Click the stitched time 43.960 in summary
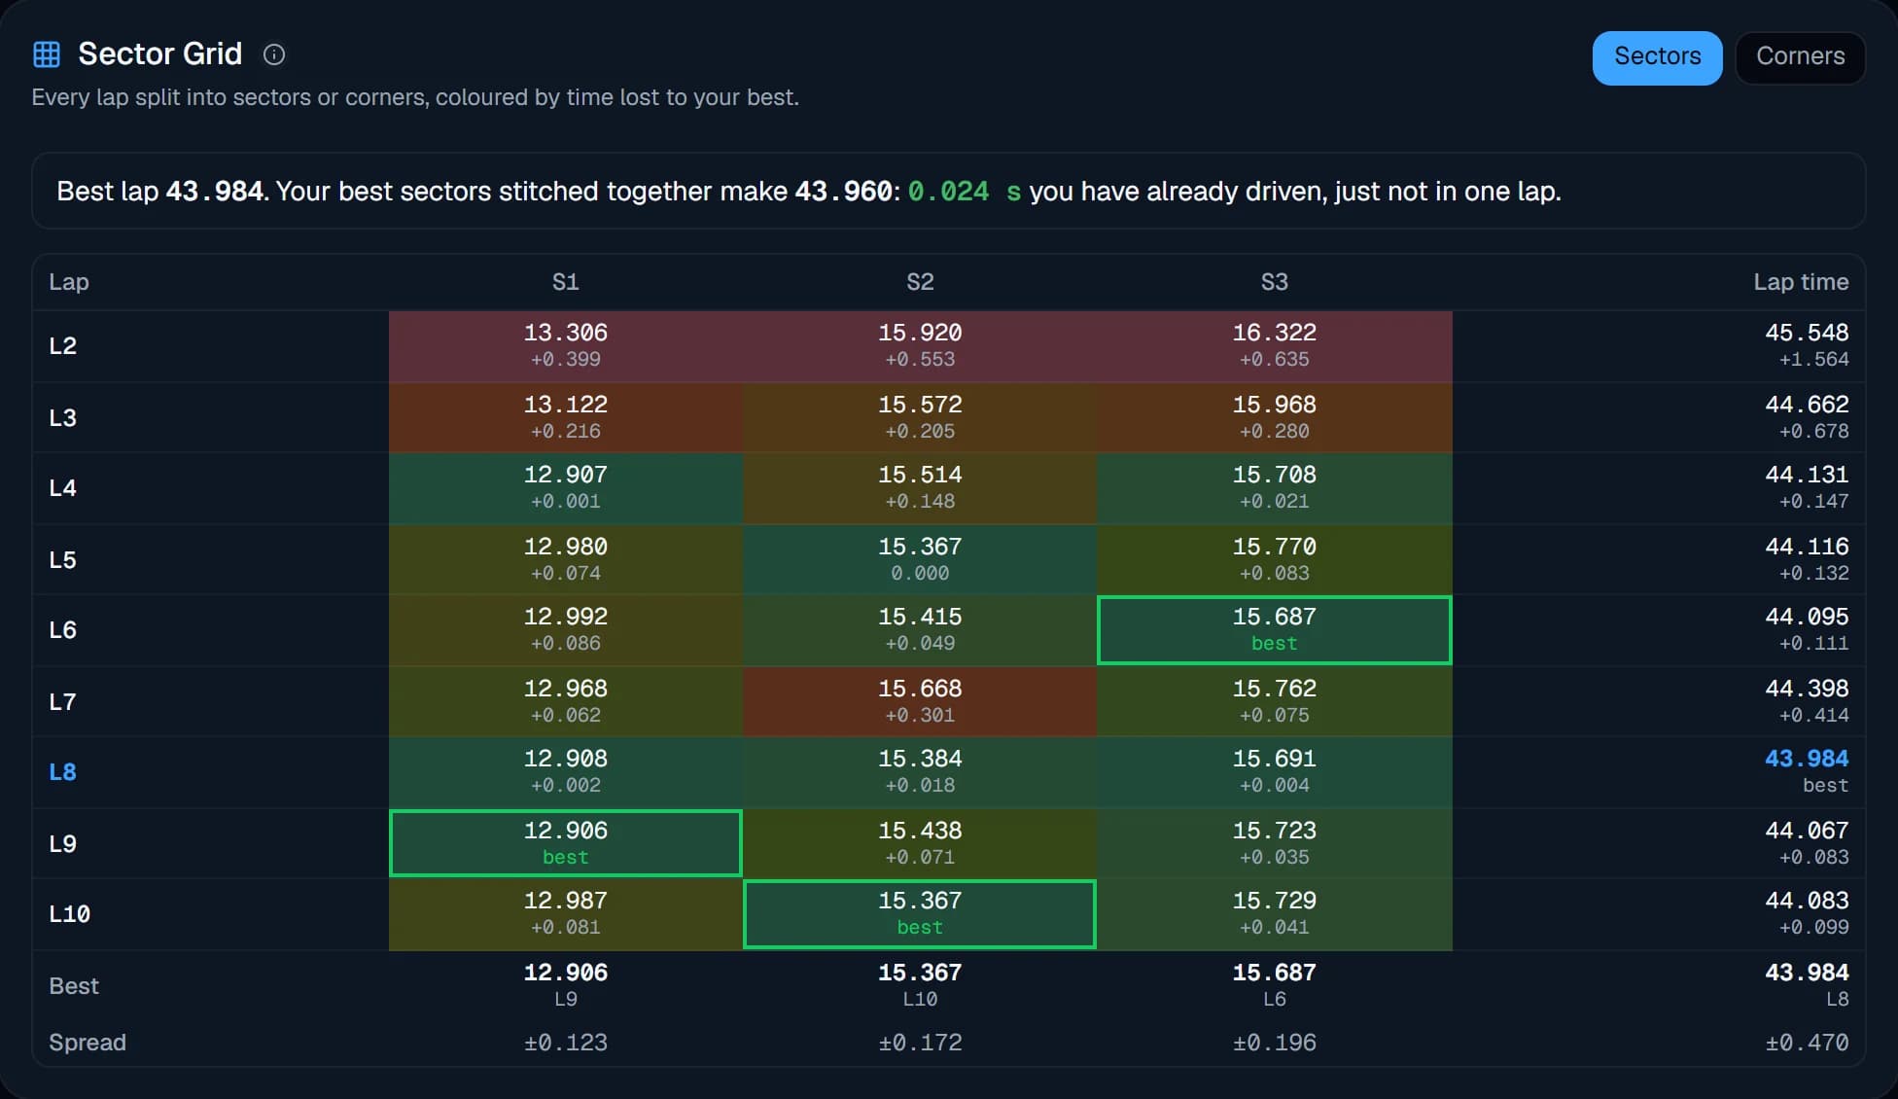 (x=843, y=192)
